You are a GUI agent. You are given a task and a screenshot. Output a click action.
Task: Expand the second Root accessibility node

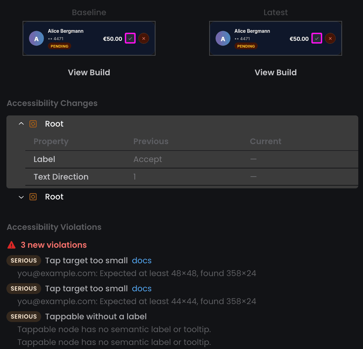(21, 197)
